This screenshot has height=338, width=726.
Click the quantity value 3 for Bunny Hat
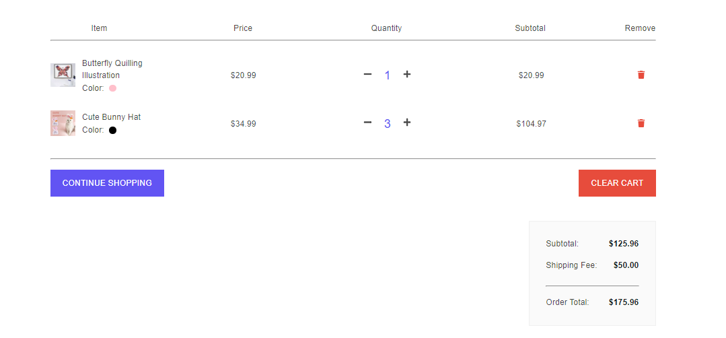(x=387, y=124)
